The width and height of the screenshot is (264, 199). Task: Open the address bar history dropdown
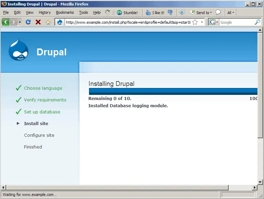pos(202,22)
